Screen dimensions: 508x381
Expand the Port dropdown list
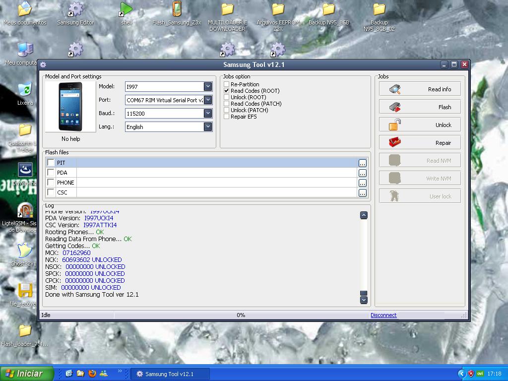point(208,100)
